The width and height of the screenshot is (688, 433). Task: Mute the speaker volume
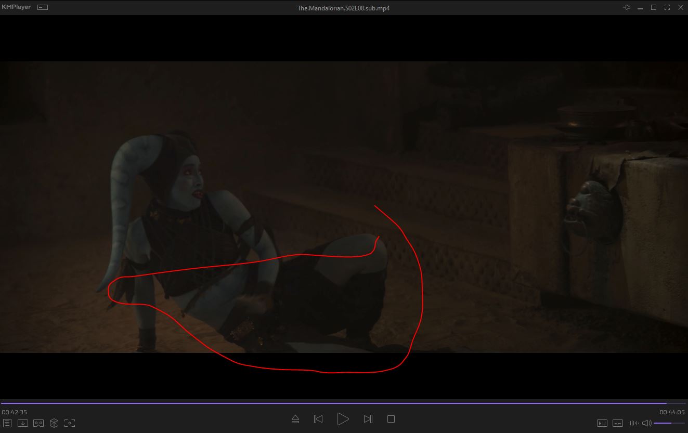pos(646,423)
